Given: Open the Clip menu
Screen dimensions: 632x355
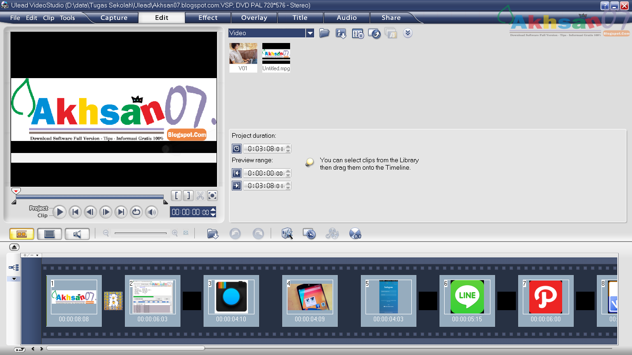Looking at the screenshot, I should pyautogui.click(x=49, y=18).
